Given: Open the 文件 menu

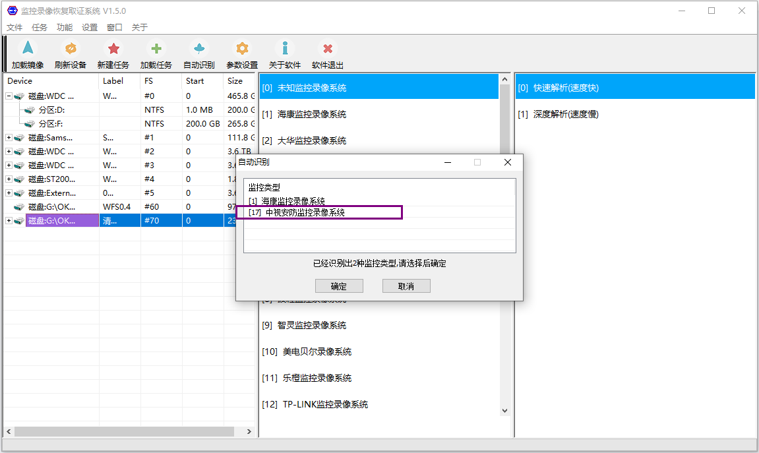Looking at the screenshot, I should point(15,28).
